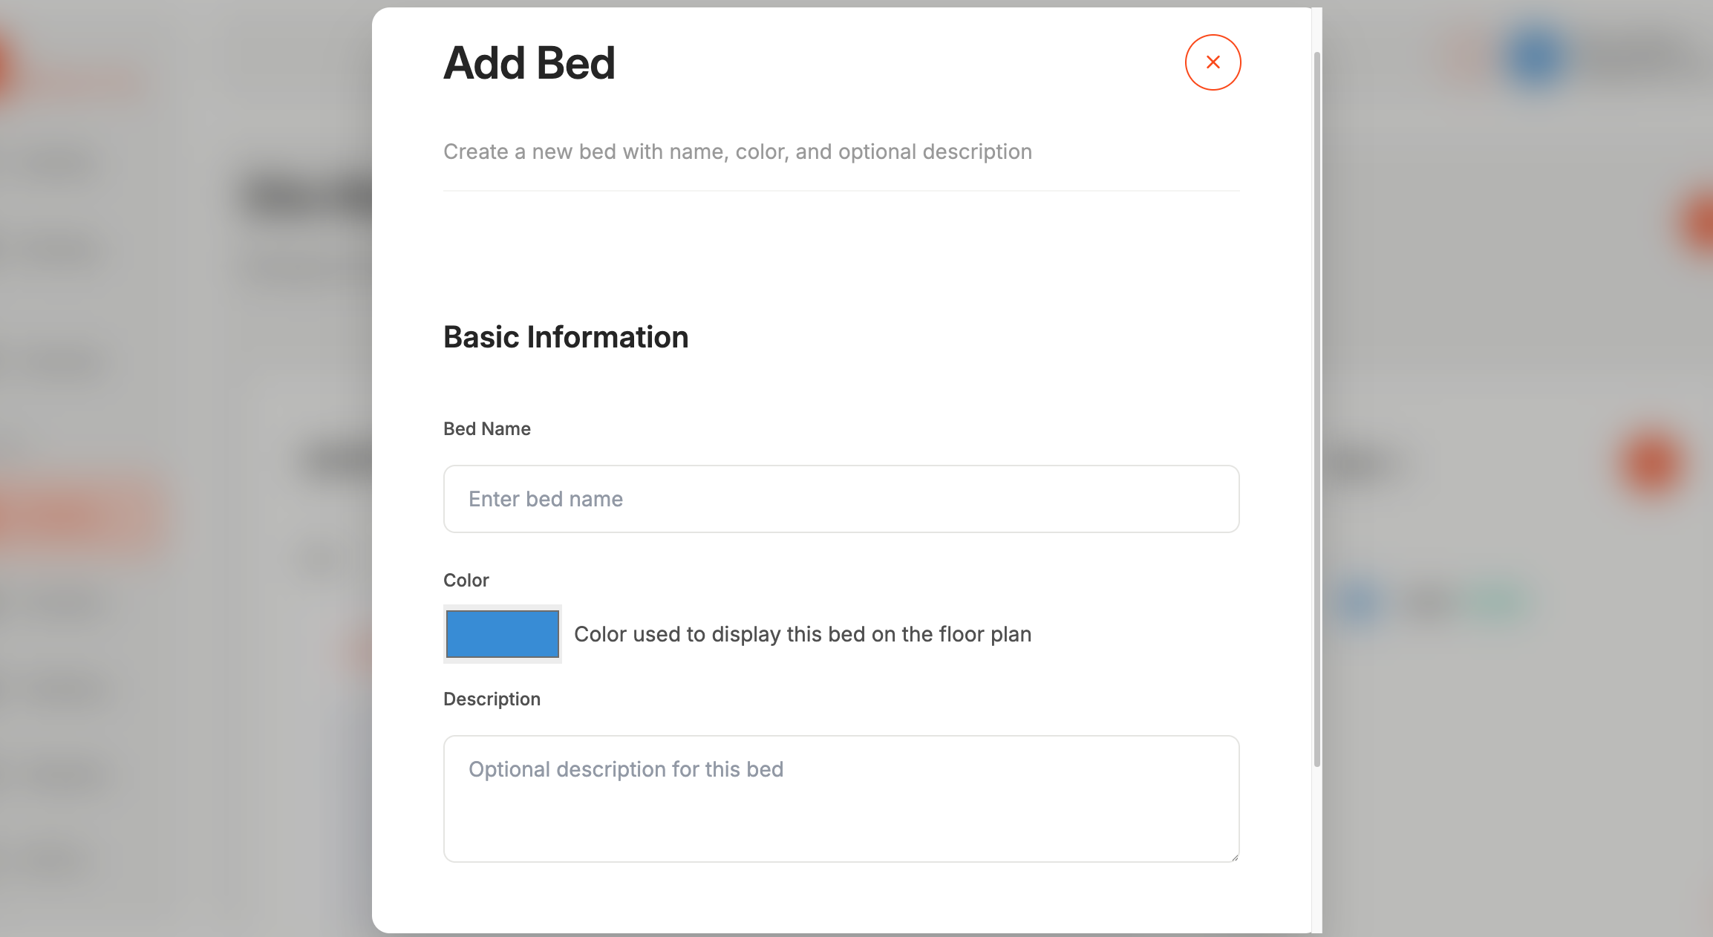The image size is (1713, 937).
Task: Click the blurred orange logo behind the dialog
Action: point(6,71)
